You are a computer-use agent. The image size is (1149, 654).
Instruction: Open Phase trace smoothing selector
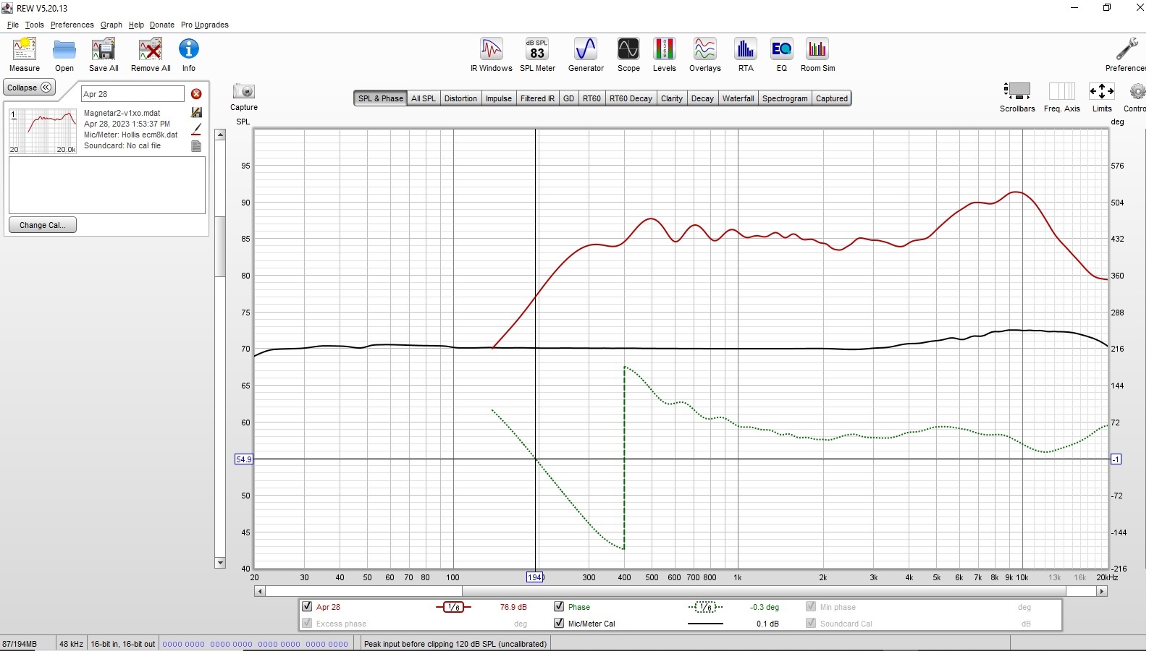[x=705, y=608]
